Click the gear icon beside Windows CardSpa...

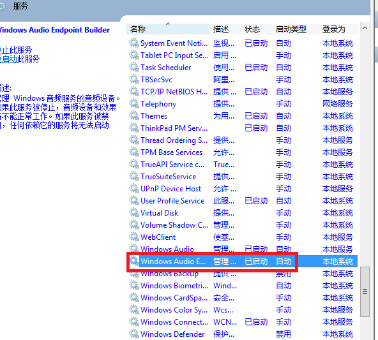tap(134, 298)
